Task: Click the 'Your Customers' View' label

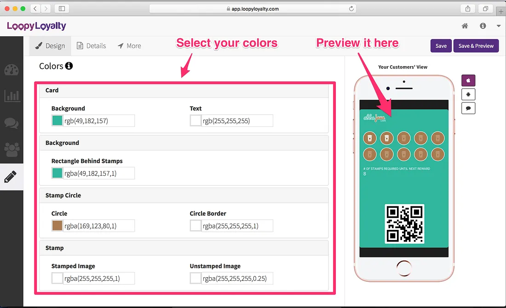Action: point(403,67)
